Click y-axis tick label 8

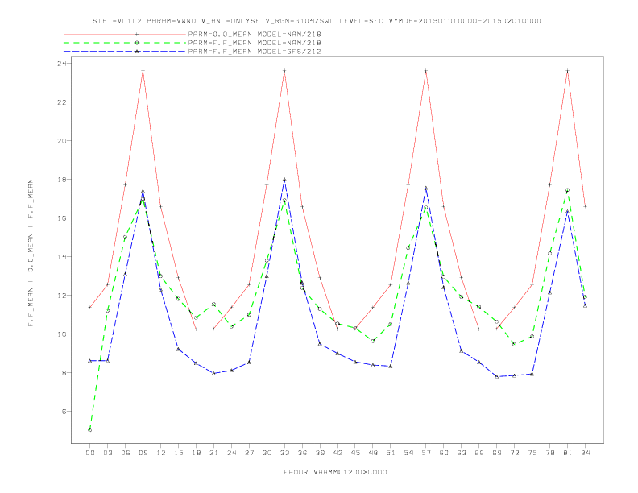pos(64,373)
